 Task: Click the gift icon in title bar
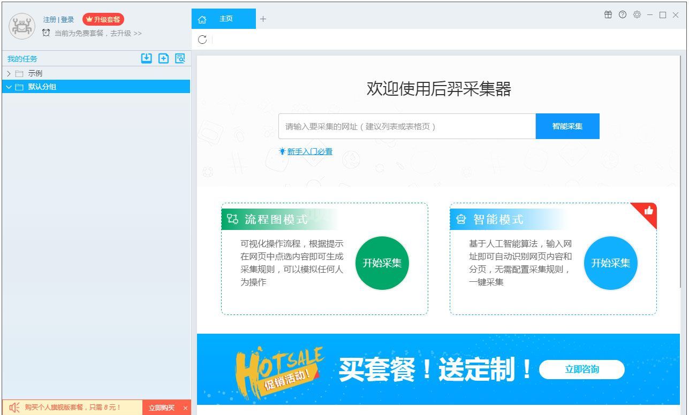tap(608, 14)
